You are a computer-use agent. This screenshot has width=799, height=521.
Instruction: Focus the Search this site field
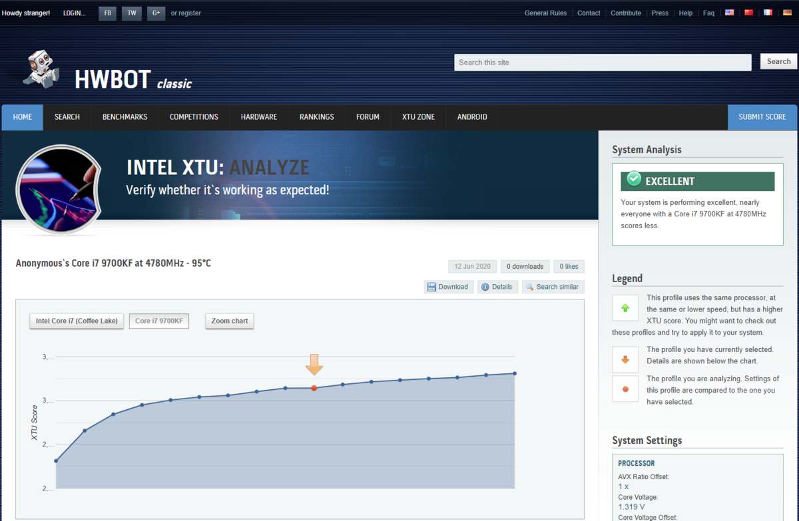point(603,63)
